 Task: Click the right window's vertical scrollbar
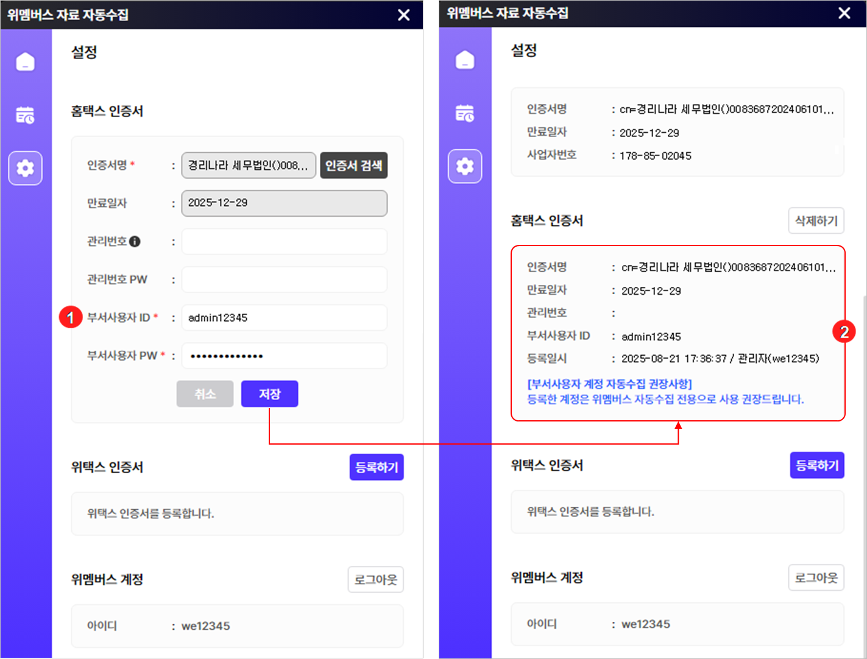[864, 478]
